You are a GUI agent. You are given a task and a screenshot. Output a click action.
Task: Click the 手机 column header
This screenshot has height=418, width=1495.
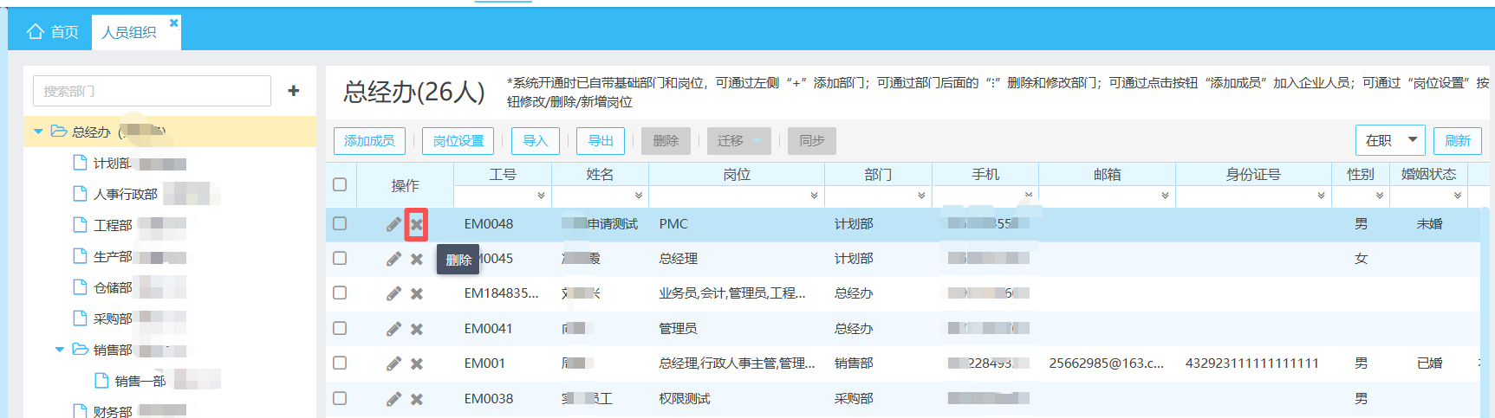(985, 174)
